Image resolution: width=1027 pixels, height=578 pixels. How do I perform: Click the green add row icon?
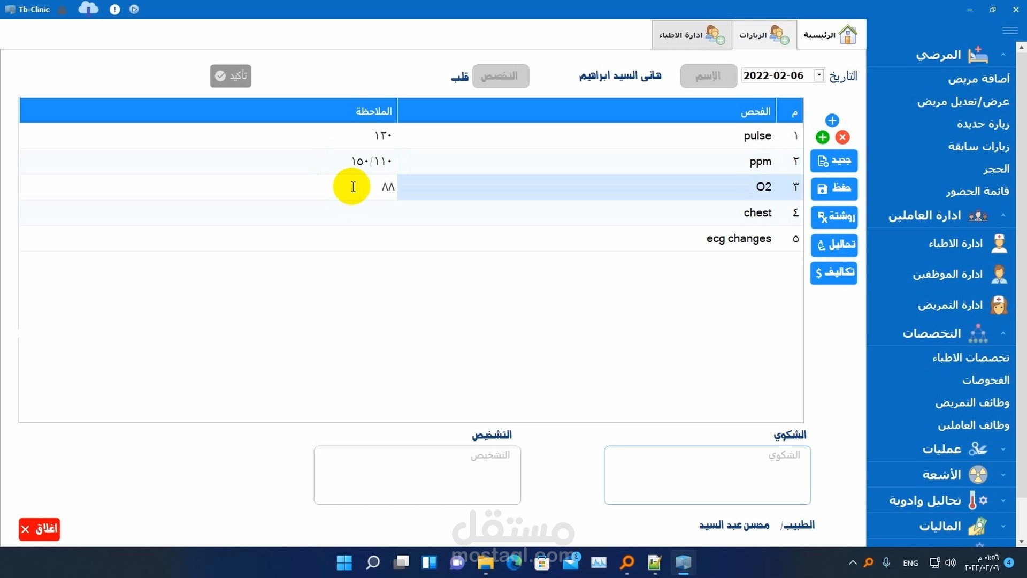coord(823,138)
